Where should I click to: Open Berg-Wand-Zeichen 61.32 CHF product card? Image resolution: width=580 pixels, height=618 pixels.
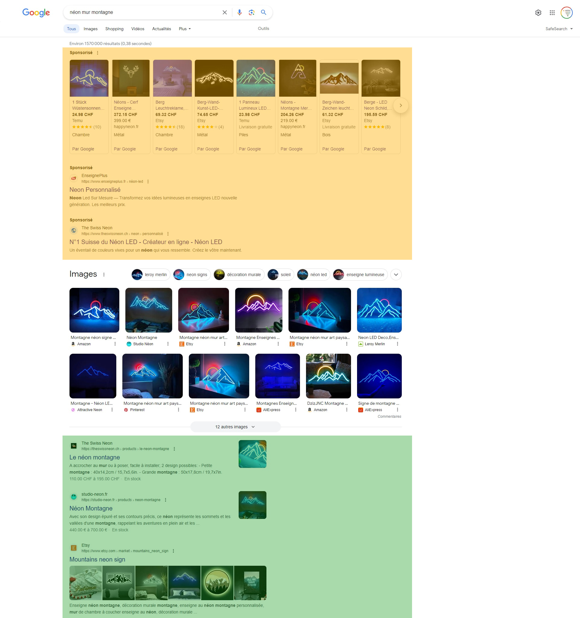[x=339, y=107]
